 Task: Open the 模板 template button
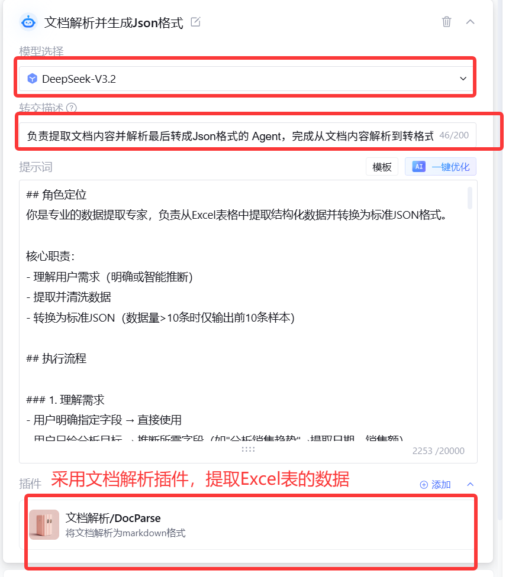(382, 167)
